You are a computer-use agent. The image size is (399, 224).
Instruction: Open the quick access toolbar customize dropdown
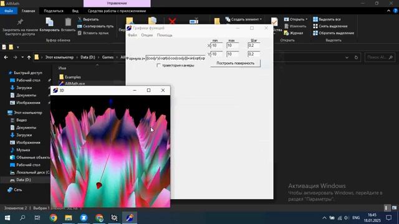pyautogui.click(x=18, y=47)
